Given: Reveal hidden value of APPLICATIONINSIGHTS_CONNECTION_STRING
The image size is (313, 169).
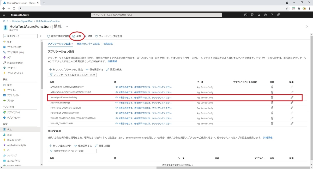Looking at the screenshot, I should (x=143, y=92).
